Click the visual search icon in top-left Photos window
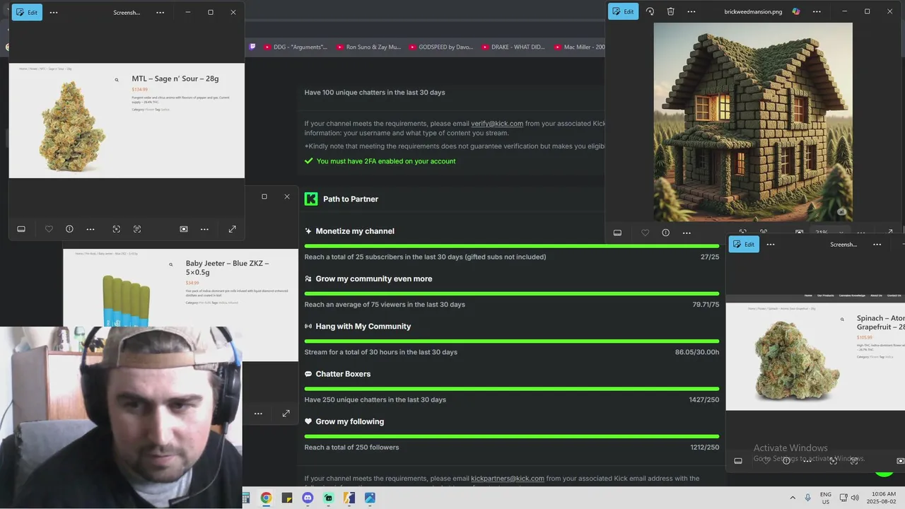The image size is (905, 509). click(117, 229)
